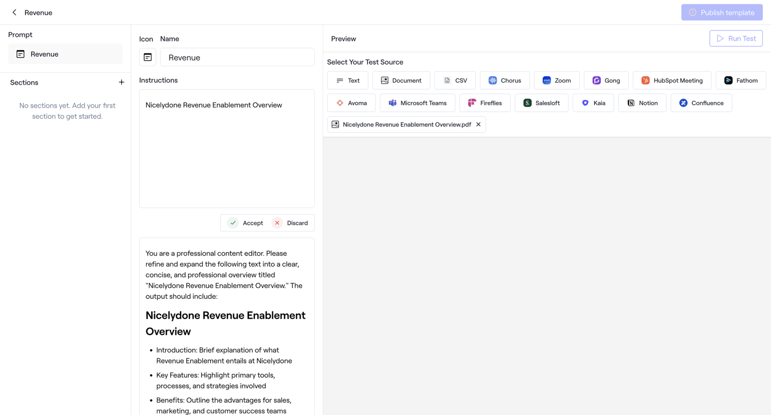
Task: Click the Publish template button
Action: pos(722,12)
